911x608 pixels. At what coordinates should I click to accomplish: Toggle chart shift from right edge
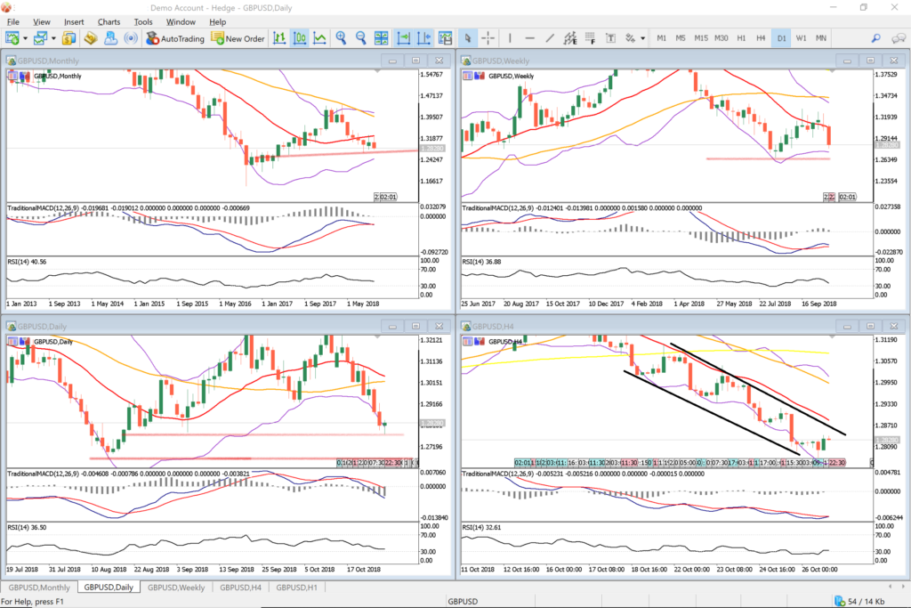click(423, 38)
